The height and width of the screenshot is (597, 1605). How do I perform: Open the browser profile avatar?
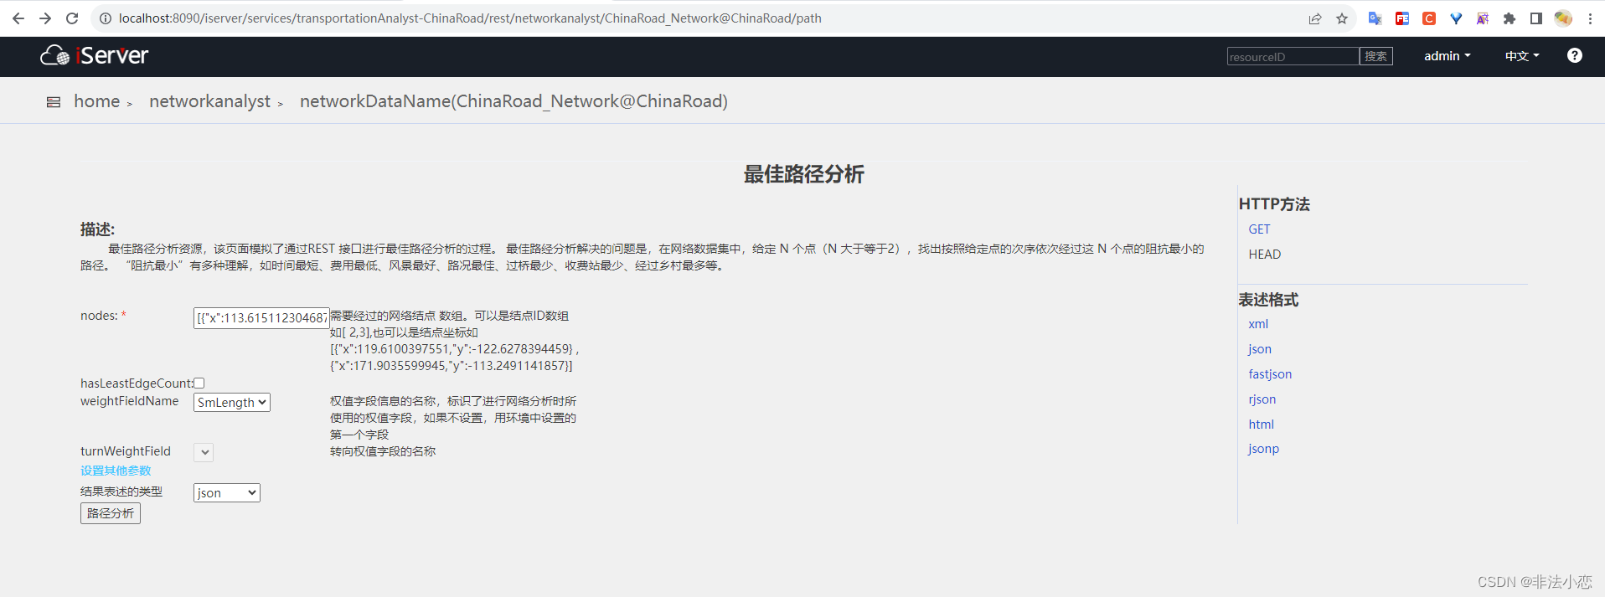pos(1563,18)
